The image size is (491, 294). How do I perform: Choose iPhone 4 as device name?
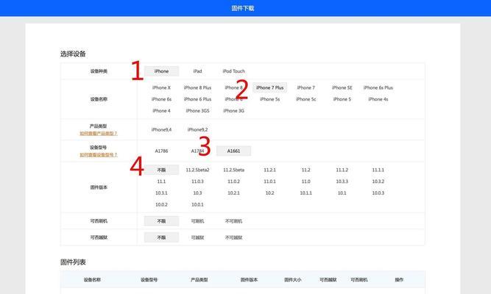(x=161, y=111)
